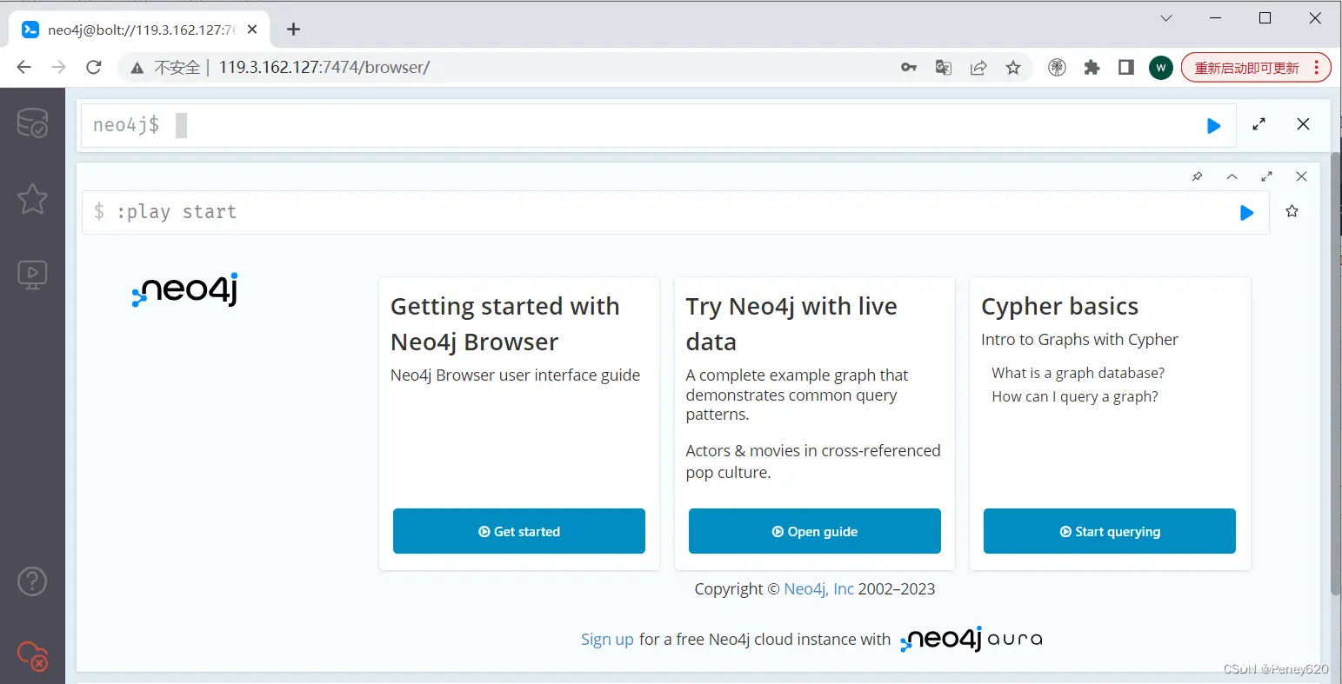Reload the page
The width and height of the screenshot is (1342, 684).
tap(94, 67)
